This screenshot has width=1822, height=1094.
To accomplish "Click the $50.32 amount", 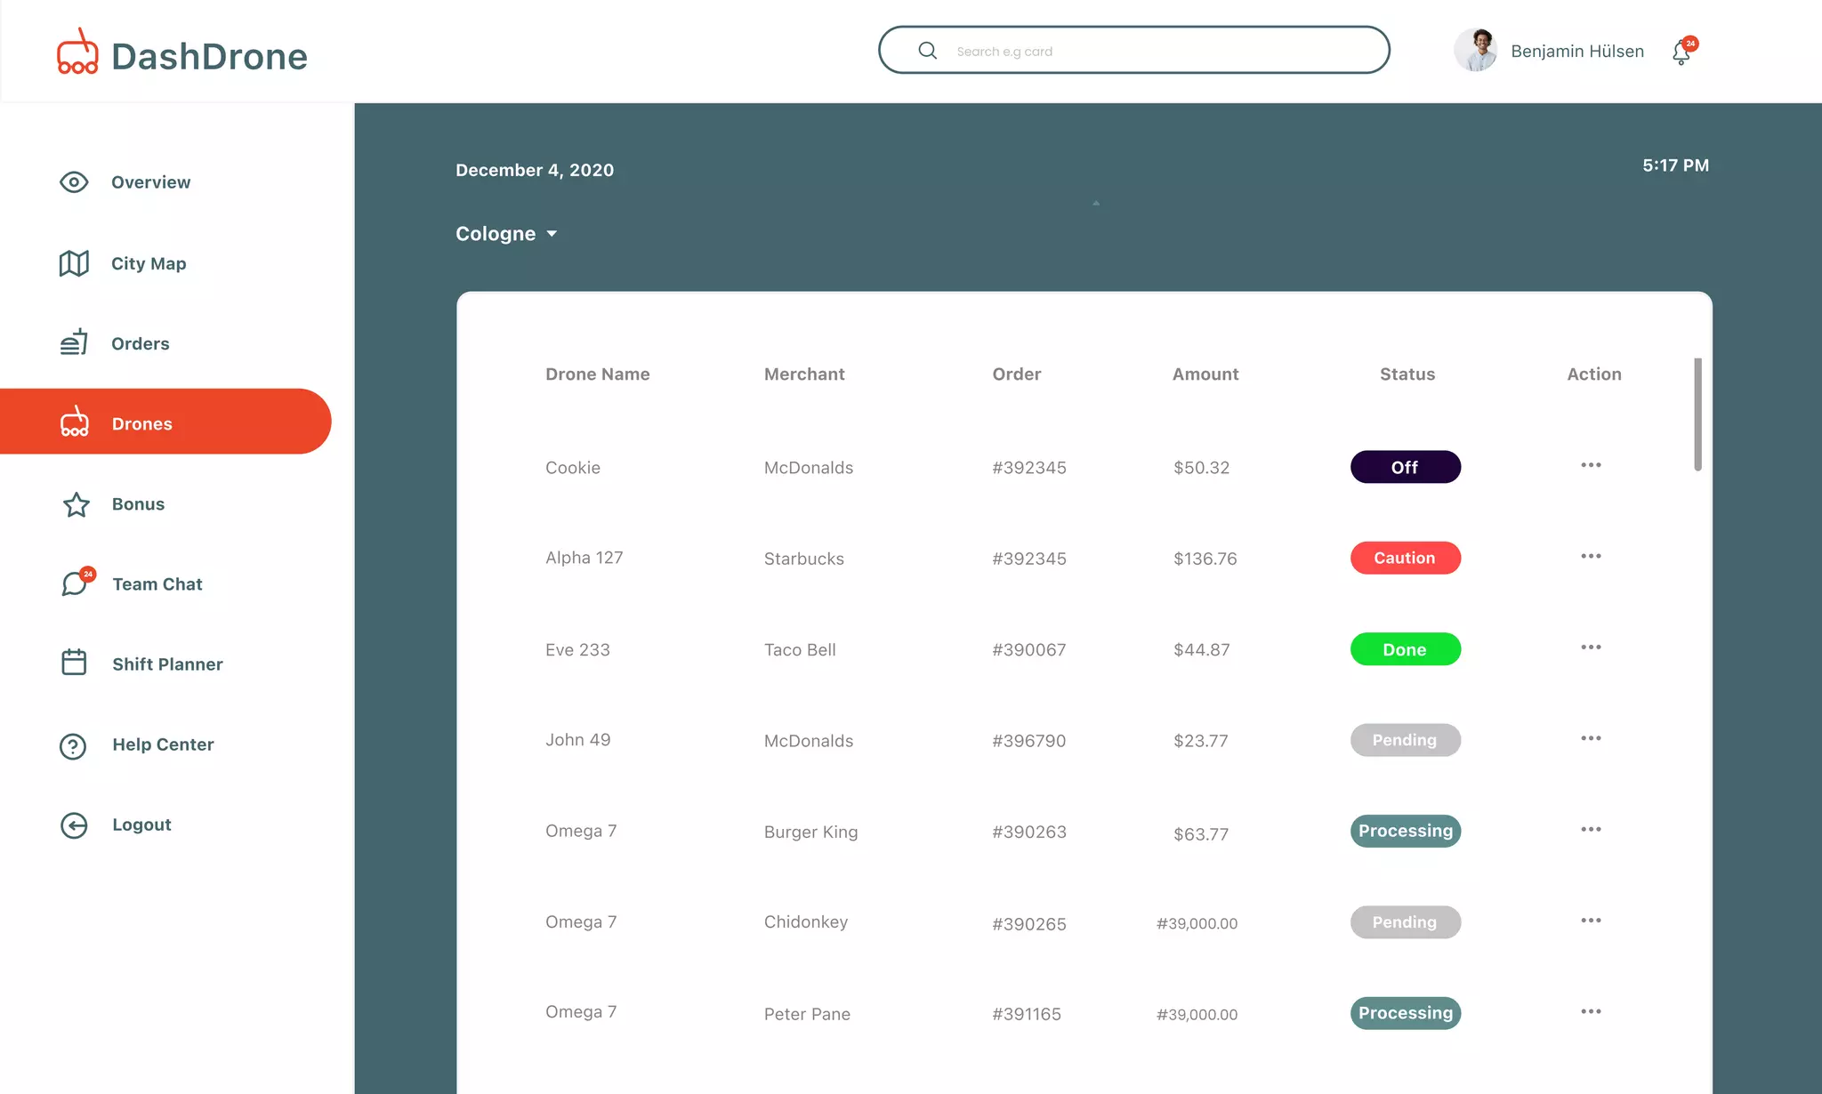I will (x=1202, y=468).
